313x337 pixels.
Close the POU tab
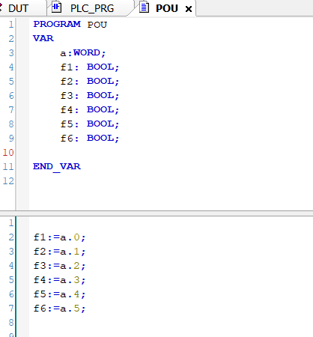189,9
